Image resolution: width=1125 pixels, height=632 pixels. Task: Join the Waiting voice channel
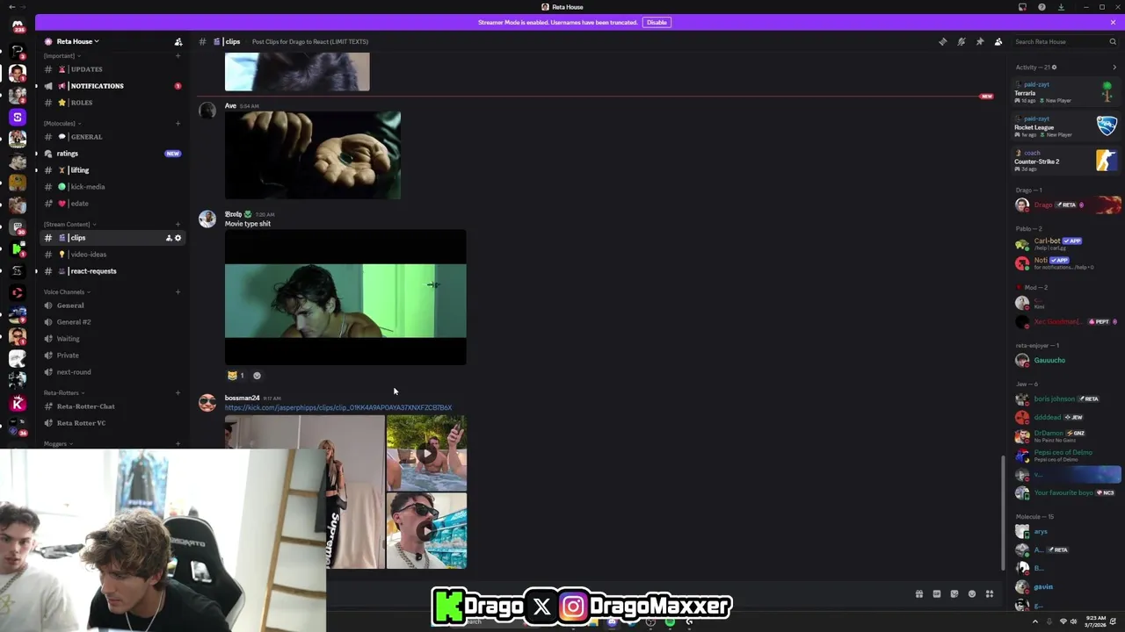112,339
